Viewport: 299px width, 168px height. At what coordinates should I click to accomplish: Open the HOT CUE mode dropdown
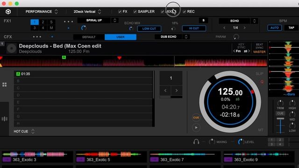(x=24, y=132)
